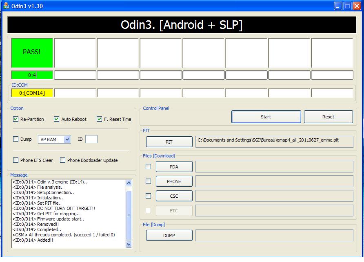This screenshot has height=262, width=364.
Task: Click the 'Get PIT for mapping..' line
Action: [46, 214]
